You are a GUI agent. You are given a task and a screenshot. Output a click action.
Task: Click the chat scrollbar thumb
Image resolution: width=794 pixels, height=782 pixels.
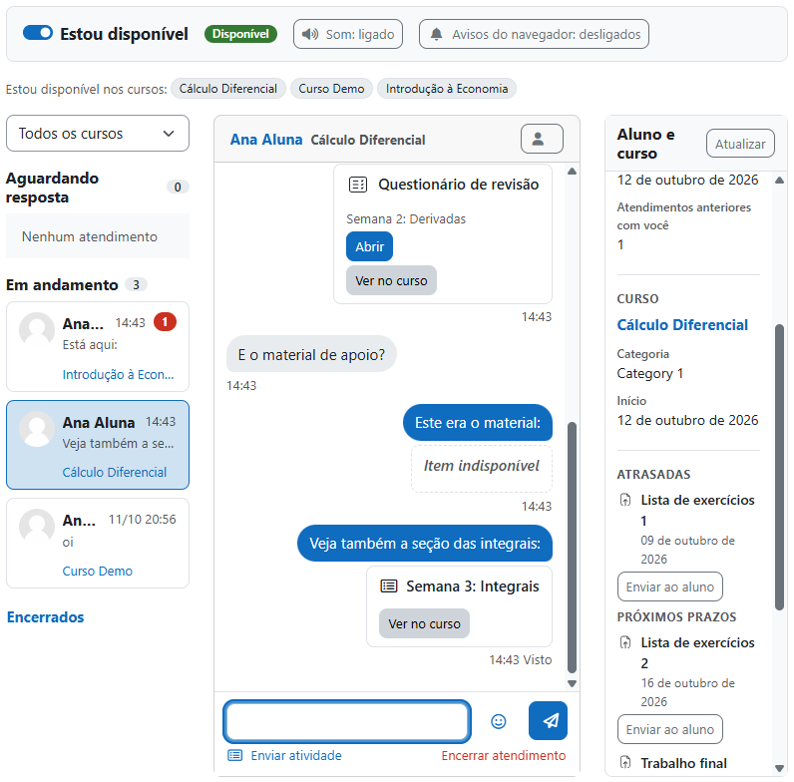pyautogui.click(x=573, y=547)
